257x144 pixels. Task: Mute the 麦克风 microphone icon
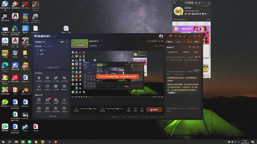(x=76, y=108)
